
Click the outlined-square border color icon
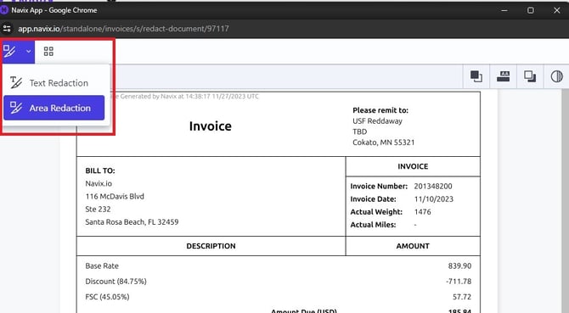pyautogui.click(x=530, y=76)
